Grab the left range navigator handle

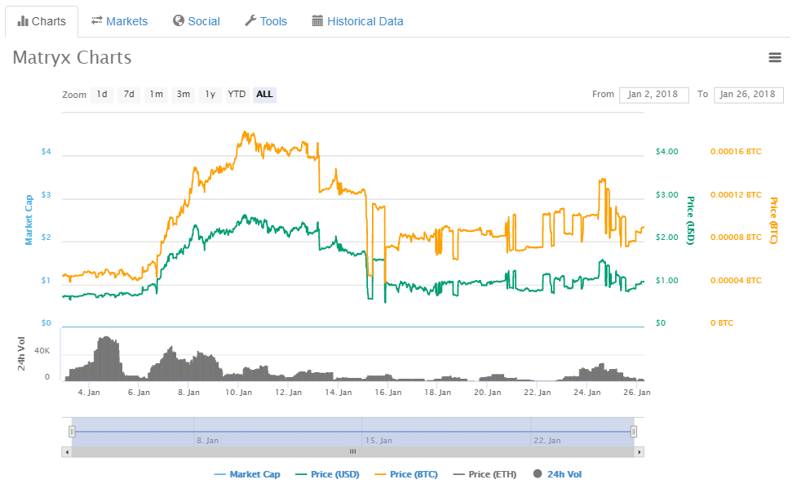(72, 432)
